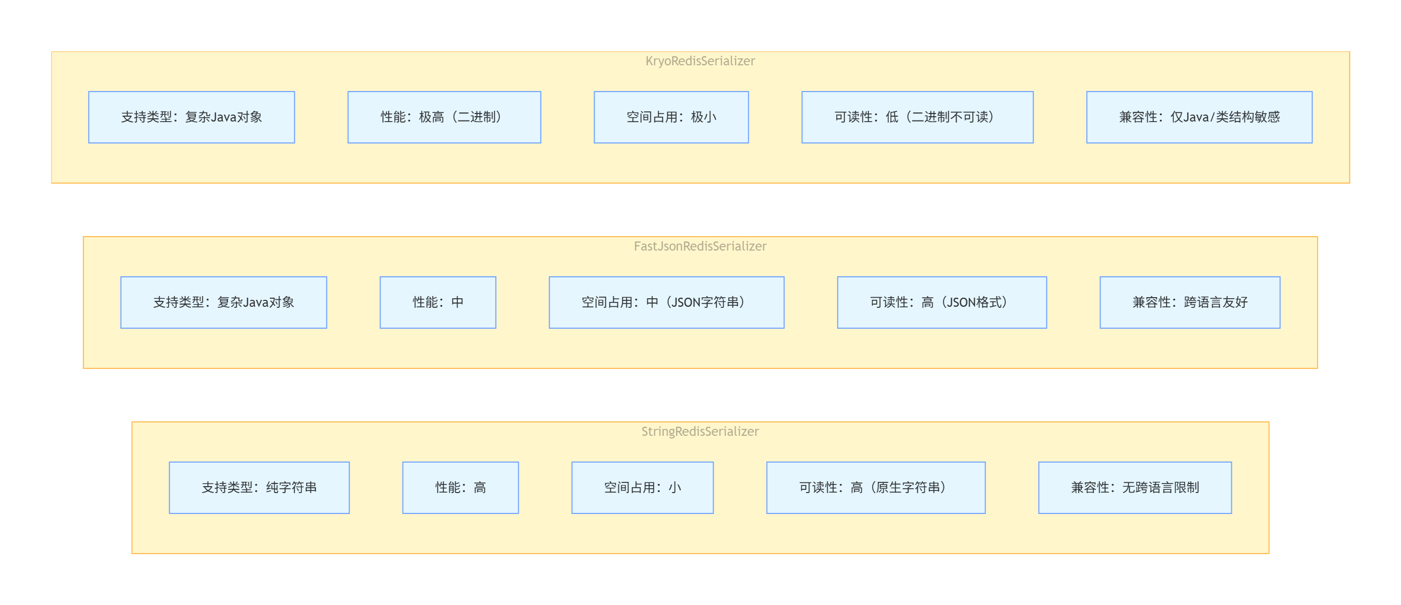Click node 可读性：高（JSON格式）
The image size is (1401, 605).
942,302
